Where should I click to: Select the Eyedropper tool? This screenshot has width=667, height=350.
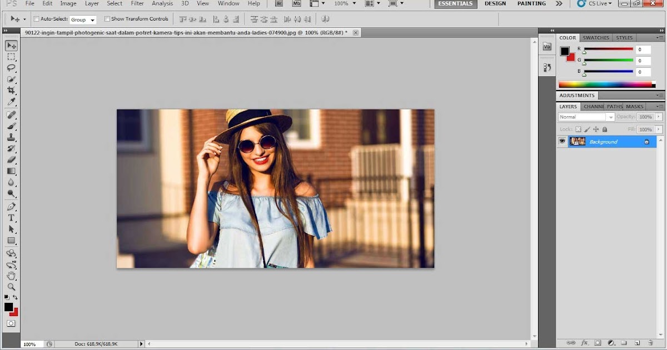pos(11,102)
